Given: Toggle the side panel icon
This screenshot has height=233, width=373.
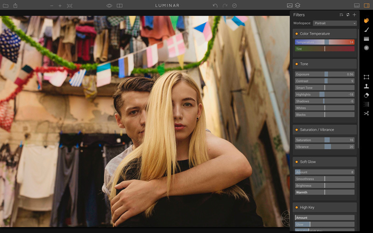Looking at the screenshot, I should [x=366, y=6].
